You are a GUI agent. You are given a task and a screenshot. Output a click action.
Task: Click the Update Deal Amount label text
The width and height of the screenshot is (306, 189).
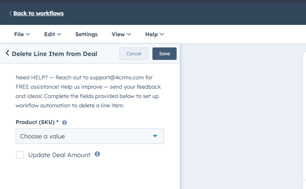59,155
